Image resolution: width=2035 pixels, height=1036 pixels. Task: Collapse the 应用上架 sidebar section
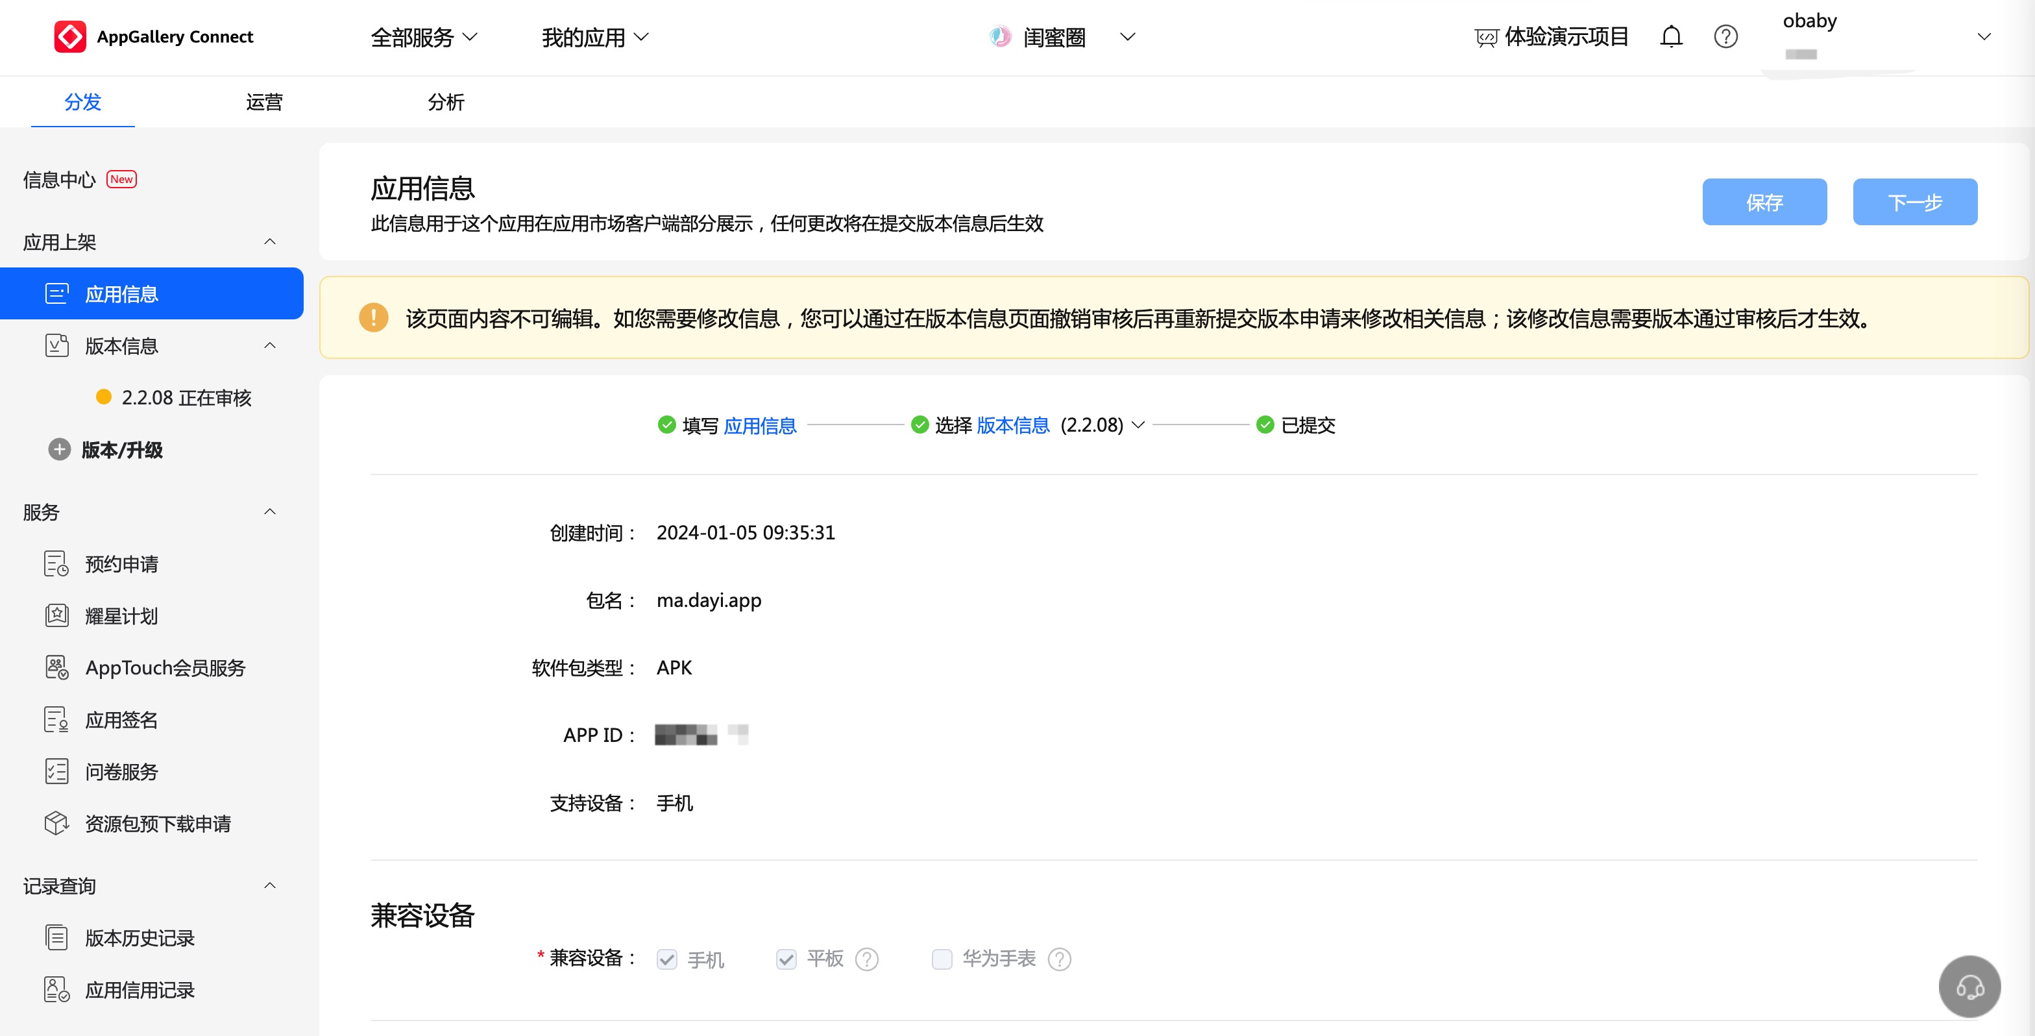[x=269, y=242]
